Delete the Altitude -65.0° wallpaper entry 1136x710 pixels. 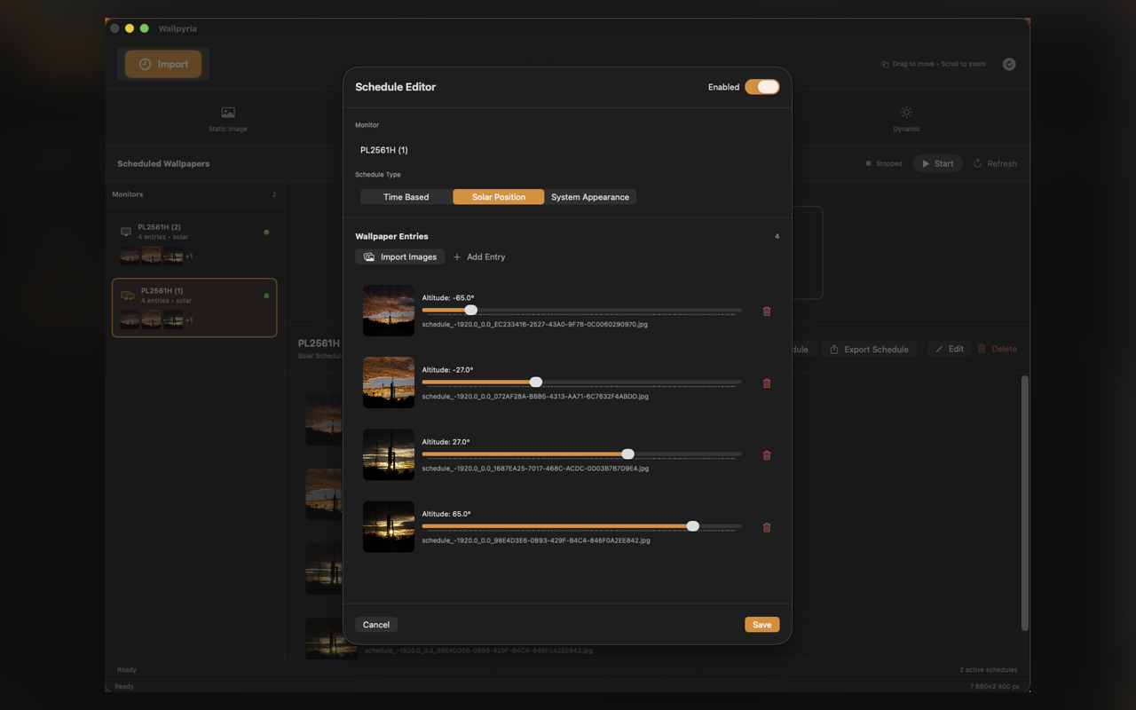[767, 312]
